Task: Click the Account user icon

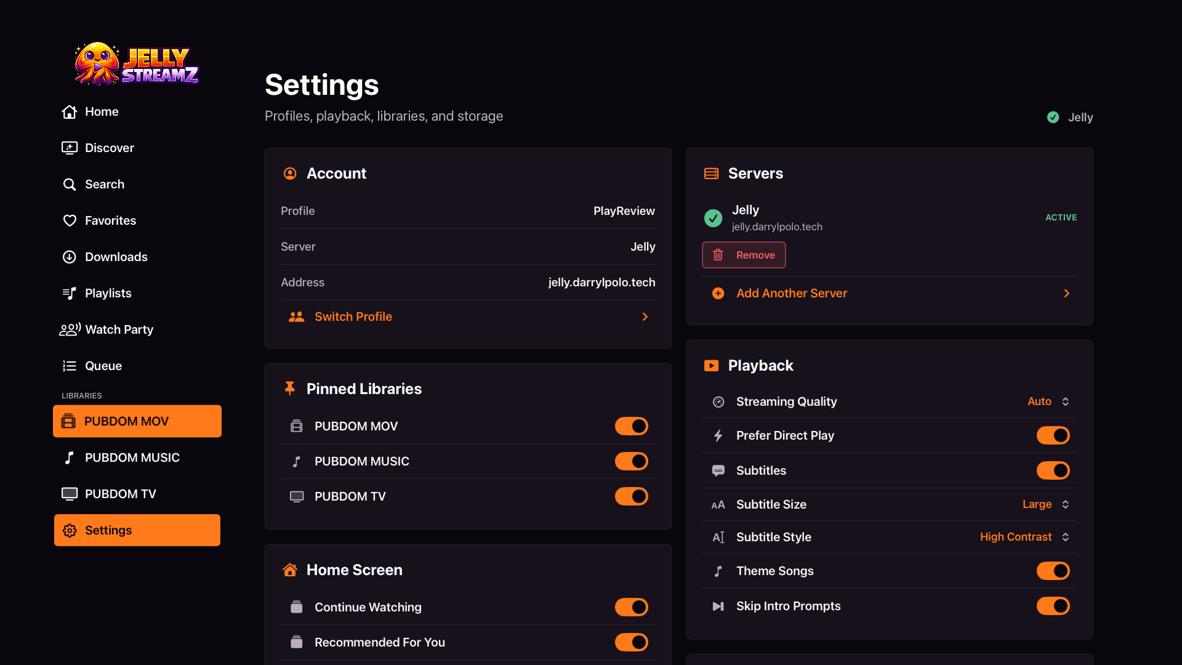Action: point(290,174)
